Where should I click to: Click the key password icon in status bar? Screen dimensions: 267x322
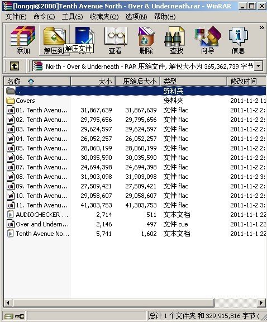coord(20,316)
